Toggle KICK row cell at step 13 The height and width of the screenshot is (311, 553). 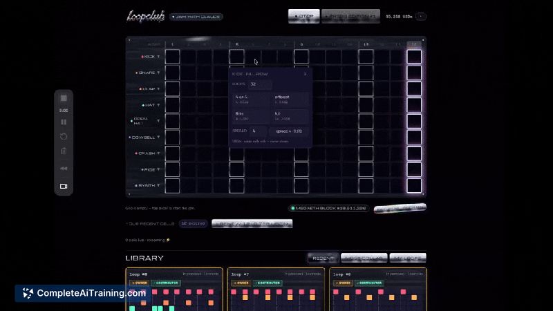pos(366,57)
